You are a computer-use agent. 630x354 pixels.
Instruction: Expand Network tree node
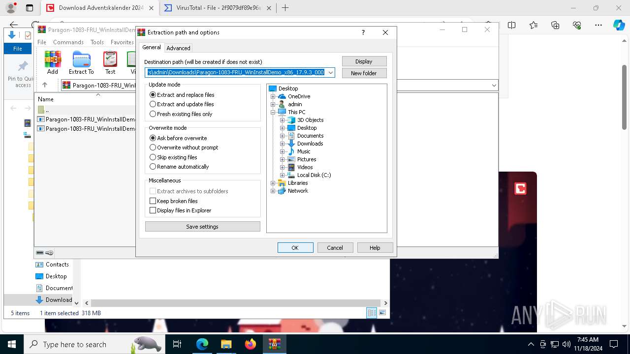pyautogui.click(x=273, y=191)
